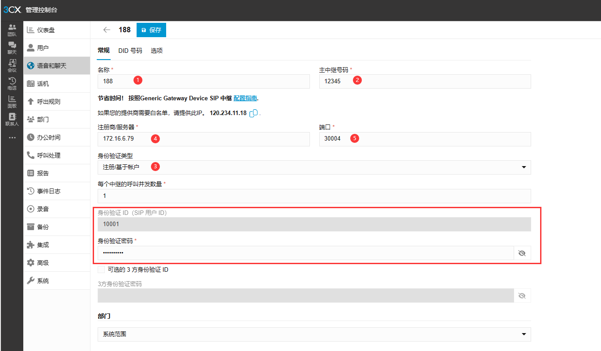Viewport: 601px width, 351px height.
Task: Open 集成 integrations in sidebar
Action: 57,245
